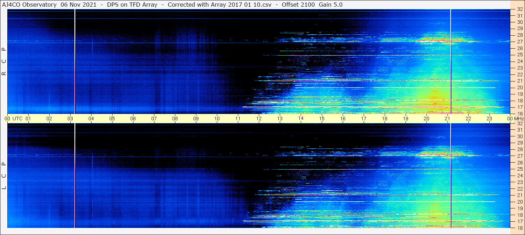Click the 24 MHz label in the RCP scale
The width and height of the screenshot is (525, 235).
coord(519,61)
